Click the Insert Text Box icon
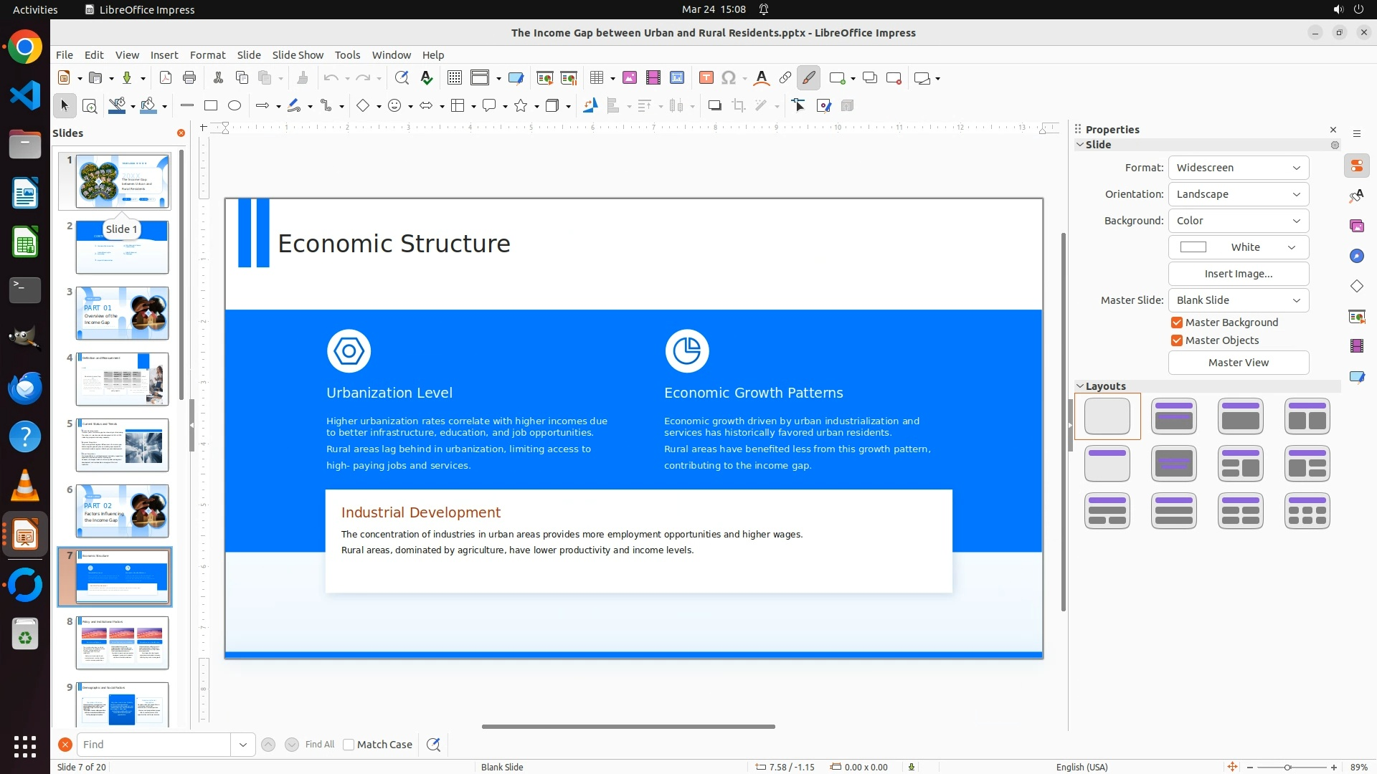 point(706,78)
